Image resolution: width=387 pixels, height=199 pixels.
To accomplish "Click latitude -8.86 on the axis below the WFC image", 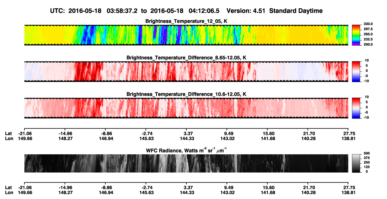I will click(105, 187).
